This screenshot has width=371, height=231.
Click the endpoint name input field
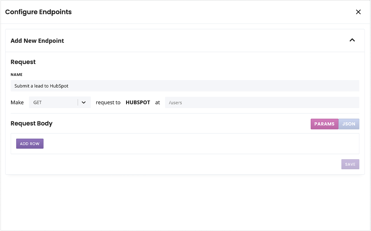coord(185,86)
